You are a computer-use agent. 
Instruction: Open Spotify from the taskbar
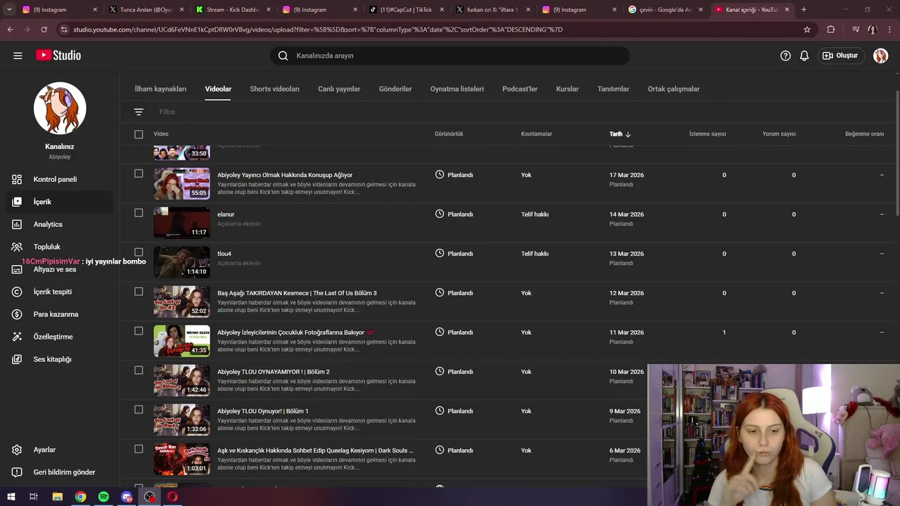[103, 496]
